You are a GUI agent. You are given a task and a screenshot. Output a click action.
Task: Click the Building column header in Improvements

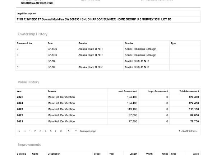pyautogui.click(x=22, y=154)
